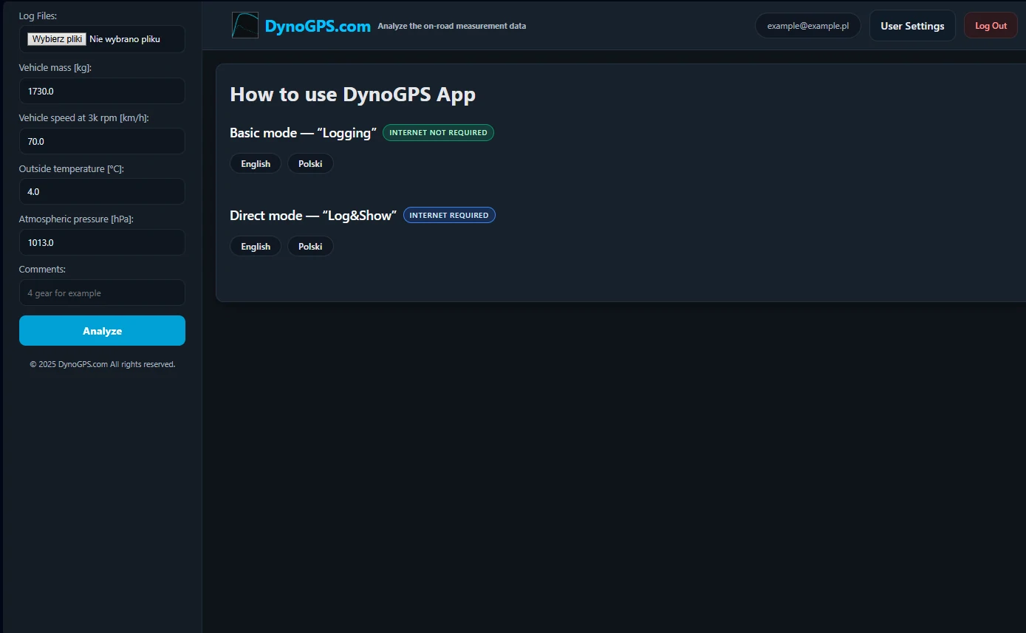The height and width of the screenshot is (633, 1026).
Task: Start analysis with the Analyze button
Action: pyautogui.click(x=102, y=331)
